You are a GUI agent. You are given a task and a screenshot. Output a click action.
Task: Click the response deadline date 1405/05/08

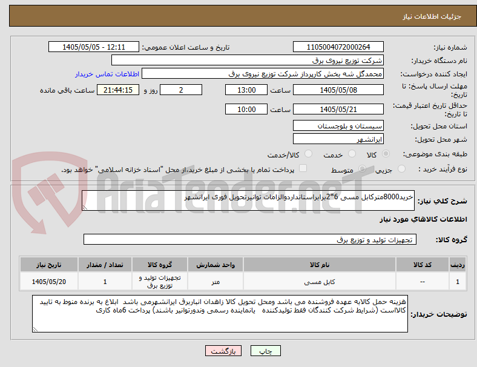(338, 90)
